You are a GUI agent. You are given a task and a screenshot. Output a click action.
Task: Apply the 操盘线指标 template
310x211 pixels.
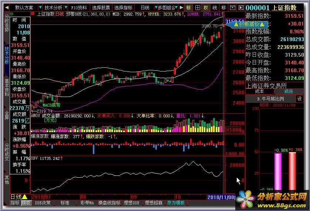[109, 203]
